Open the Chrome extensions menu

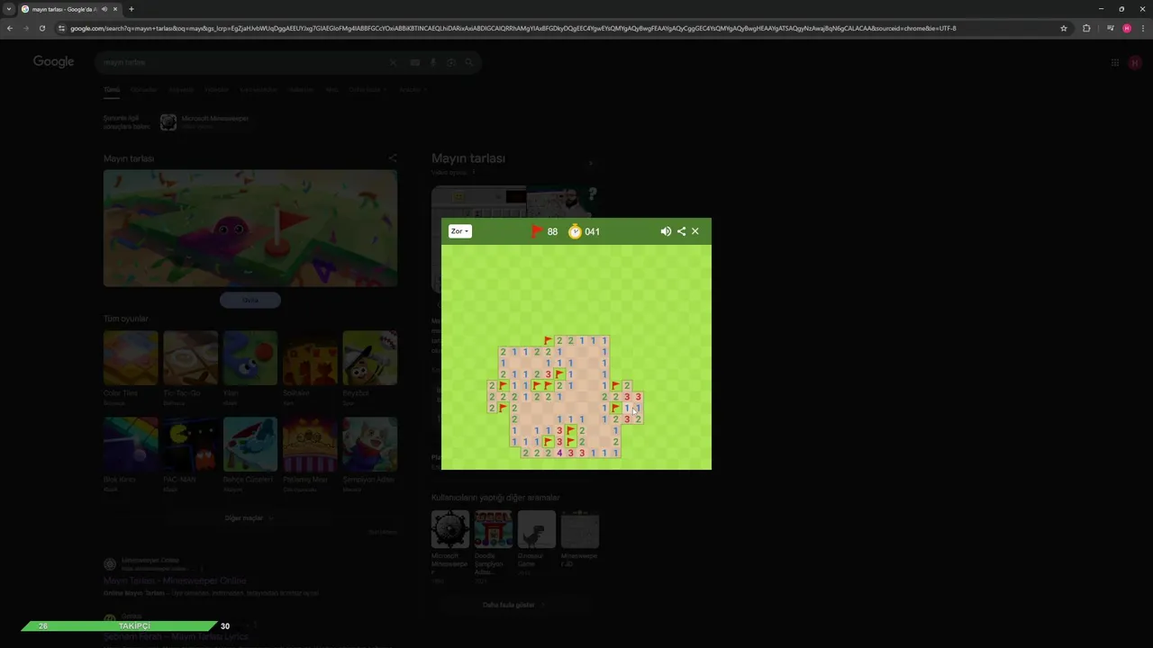point(1086,28)
